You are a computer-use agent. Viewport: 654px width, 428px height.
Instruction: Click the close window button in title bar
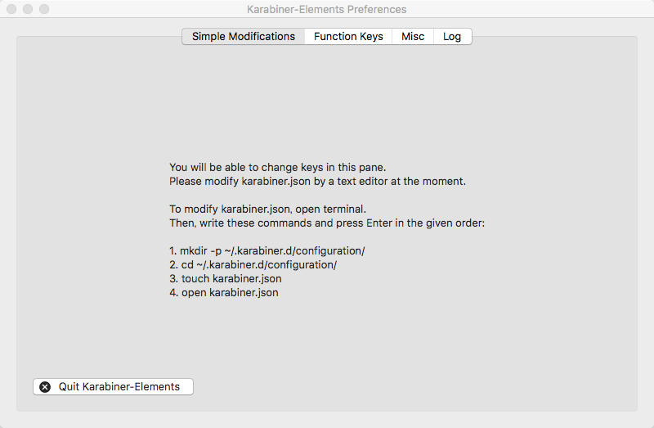pyautogui.click(x=11, y=9)
